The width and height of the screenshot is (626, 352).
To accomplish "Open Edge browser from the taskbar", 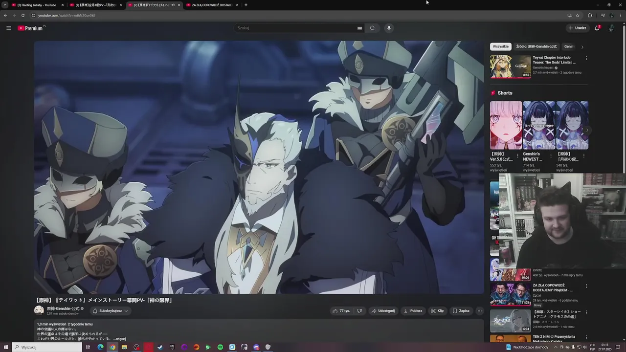I will tap(100, 347).
